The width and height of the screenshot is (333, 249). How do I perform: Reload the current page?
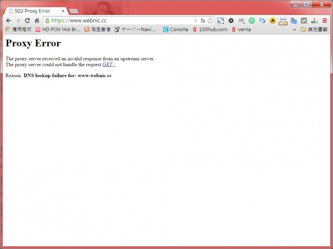(x=27, y=21)
